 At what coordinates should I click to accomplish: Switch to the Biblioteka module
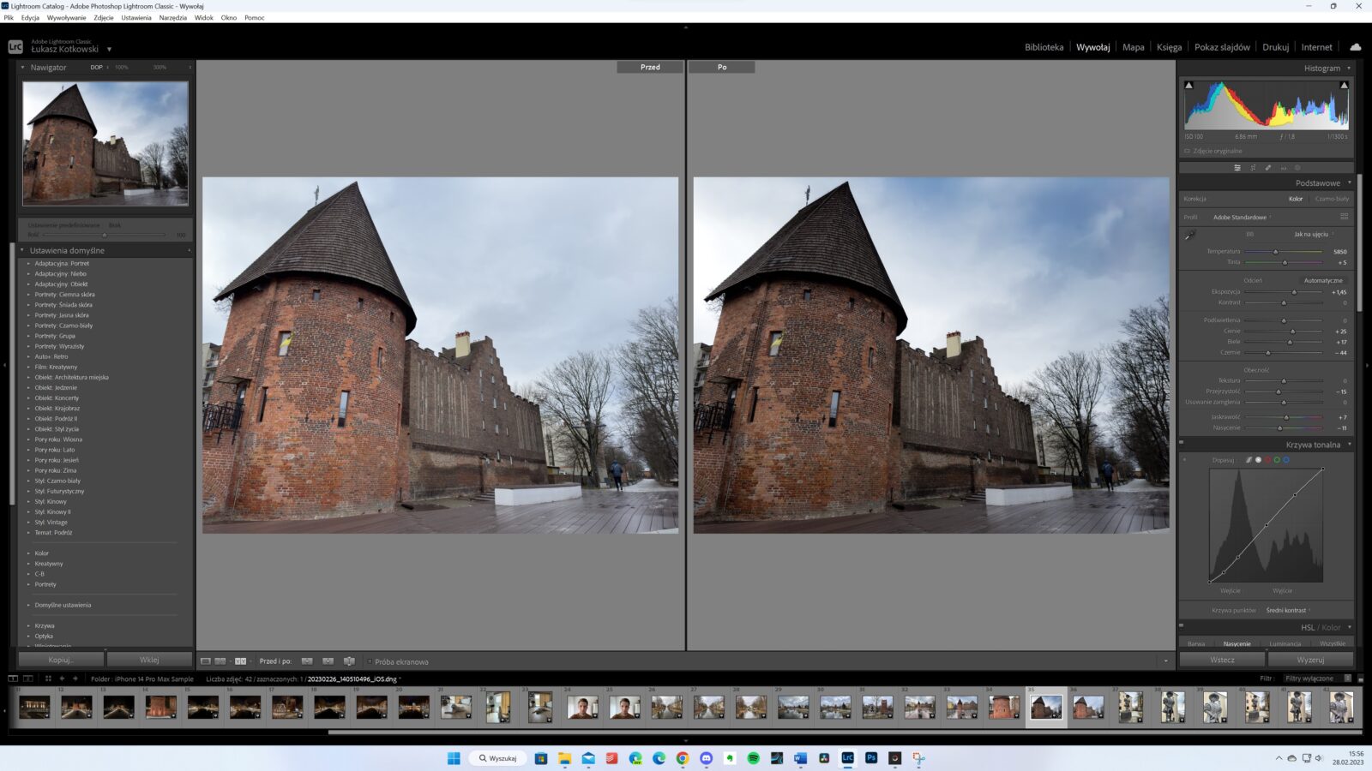tap(1044, 47)
